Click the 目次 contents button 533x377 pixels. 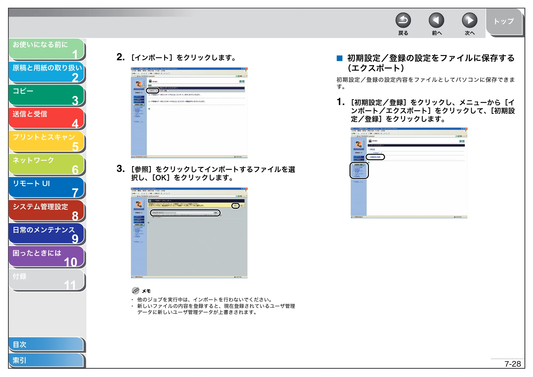pyautogui.click(x=46, y=344)
